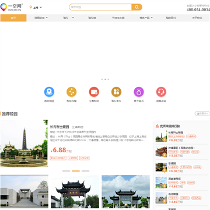The image size is (210, 210).
Task: Focus the cemetery search input field
Action: tap(100, 7)
